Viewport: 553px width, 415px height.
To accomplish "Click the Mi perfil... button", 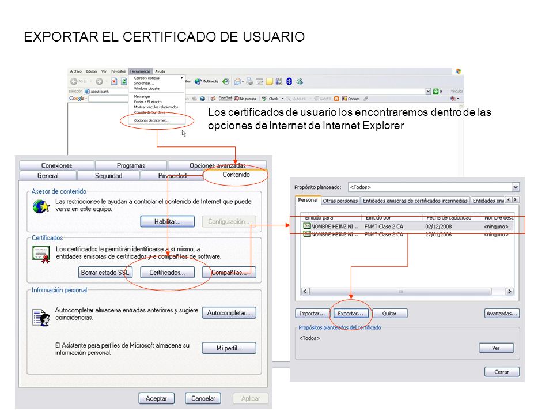I will pyautogui.click(x=229, y=348).
